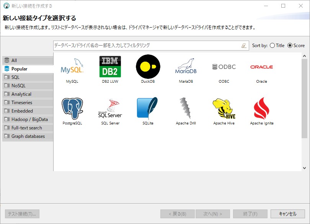Maximize the connection wizard window
This screenshot has height=224, width=310.
pos(283,6)
